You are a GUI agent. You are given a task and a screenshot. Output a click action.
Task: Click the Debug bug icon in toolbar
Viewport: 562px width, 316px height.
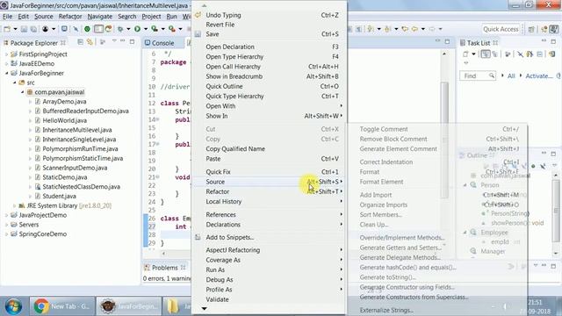[x=120, y=29]
